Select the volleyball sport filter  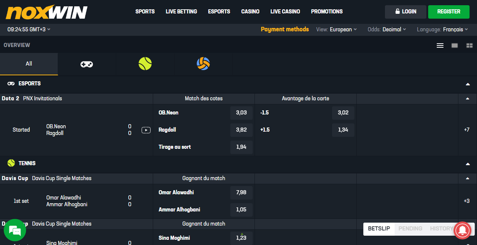pyautogui.click(x=203, y=64)
